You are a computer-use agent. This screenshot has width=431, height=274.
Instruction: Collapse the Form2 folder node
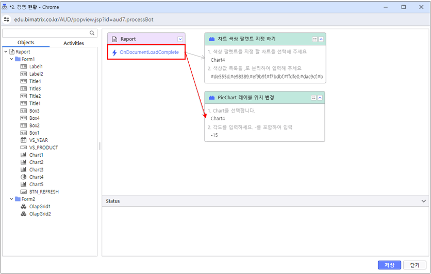[11, 199]
